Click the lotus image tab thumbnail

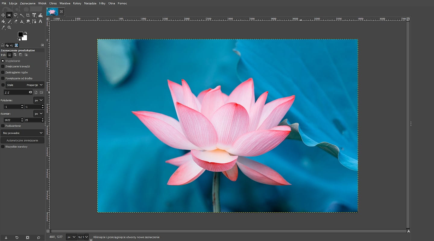click(x=52, y=12)
